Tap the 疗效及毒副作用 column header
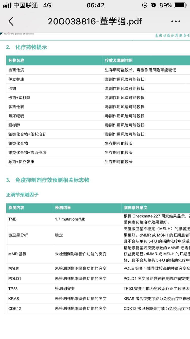The width and height of the screenshot is (190, 339). point(119,60)
